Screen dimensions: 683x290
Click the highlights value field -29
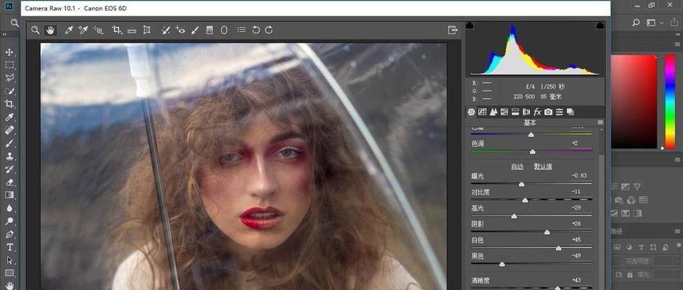click(576, 207)
